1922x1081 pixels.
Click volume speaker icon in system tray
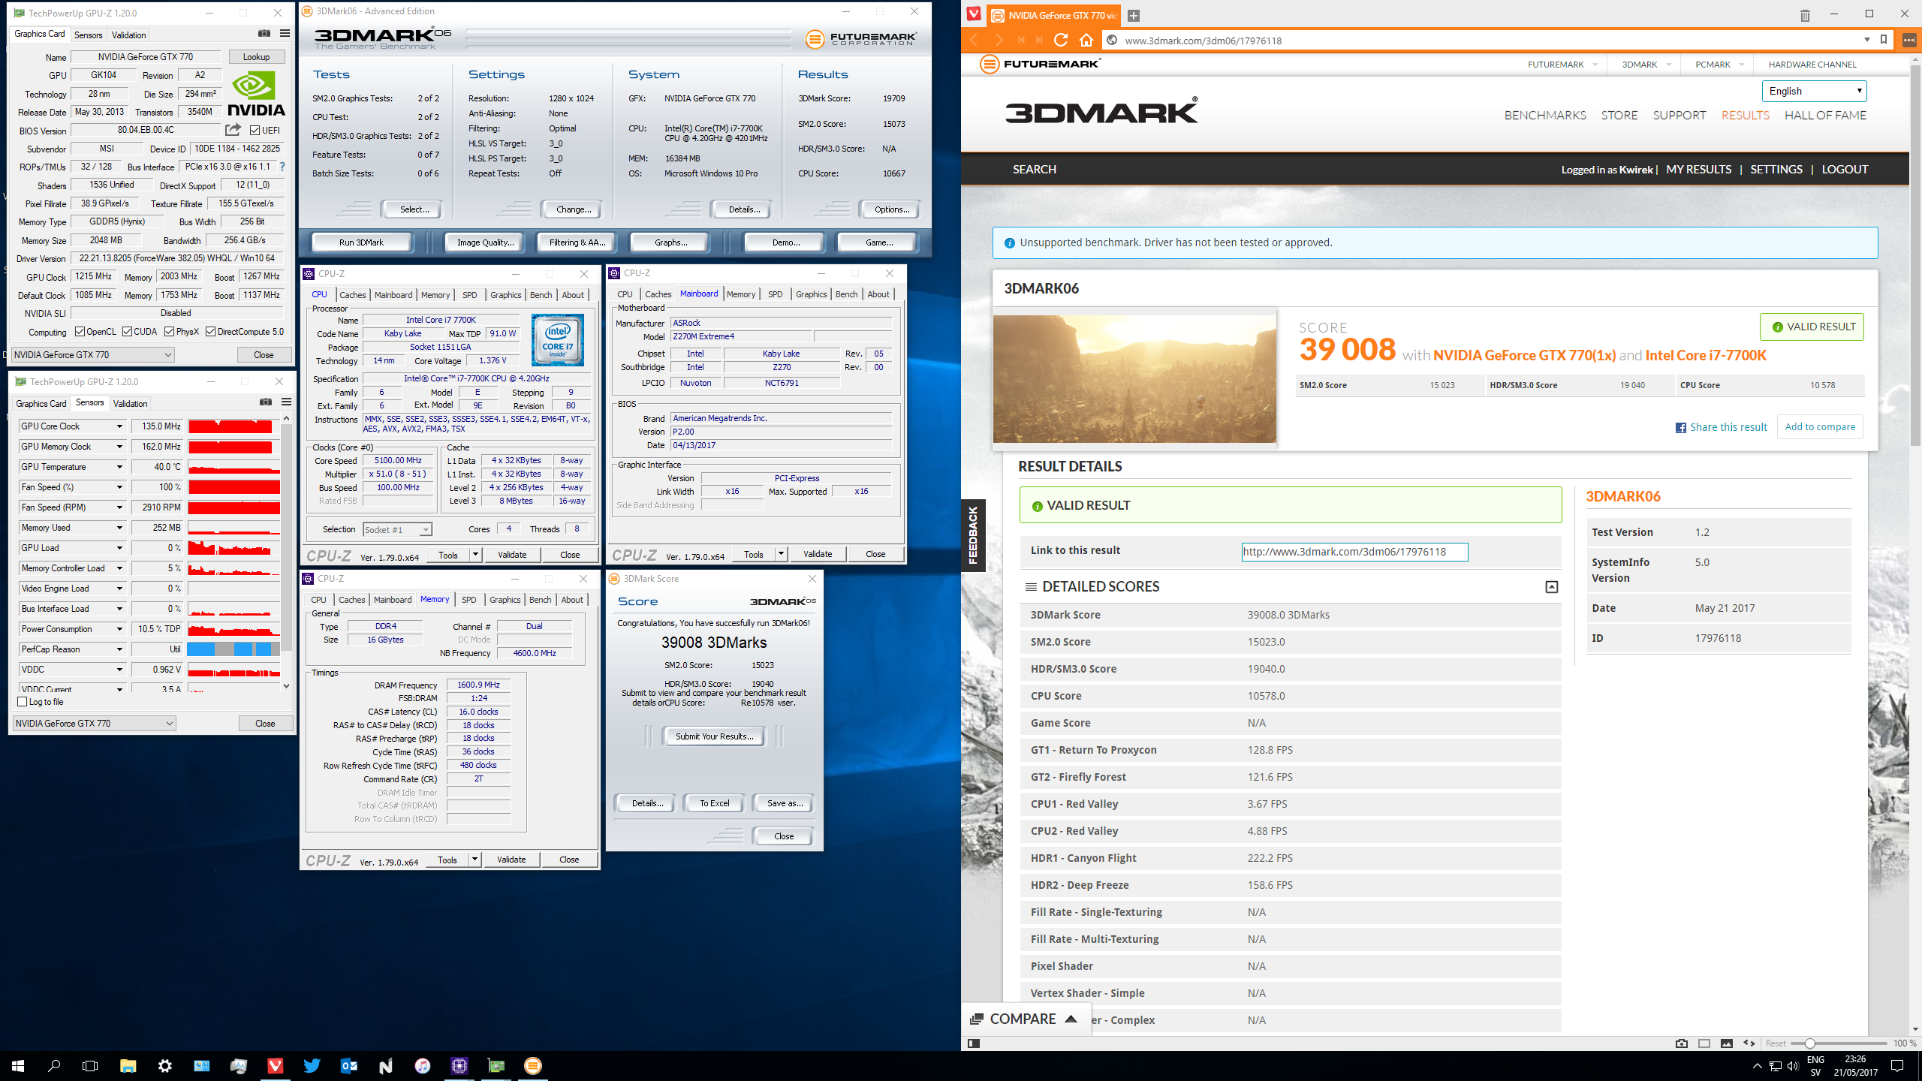1793,1066
